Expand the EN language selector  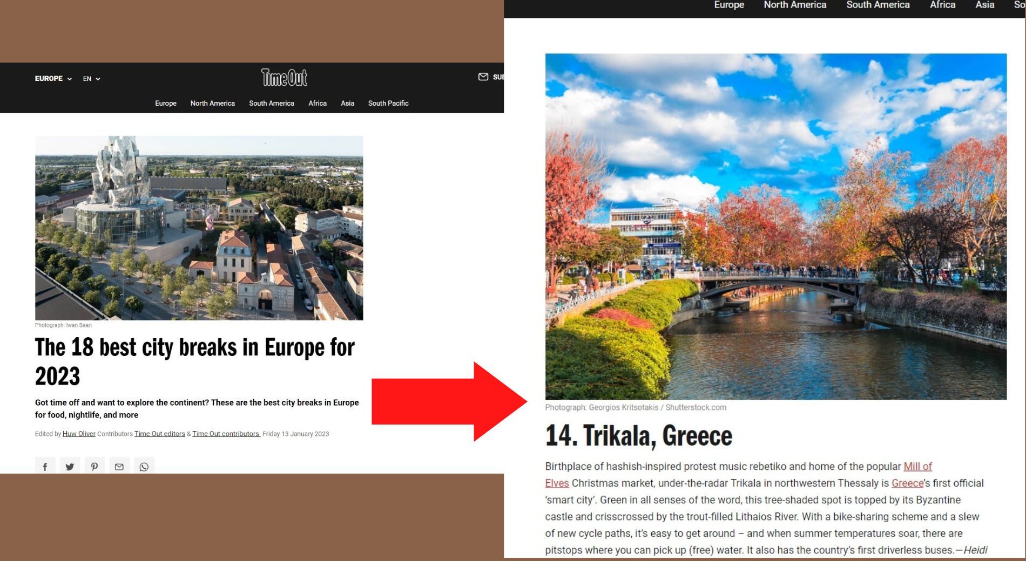pyautogui.click(x=91, y=79)
